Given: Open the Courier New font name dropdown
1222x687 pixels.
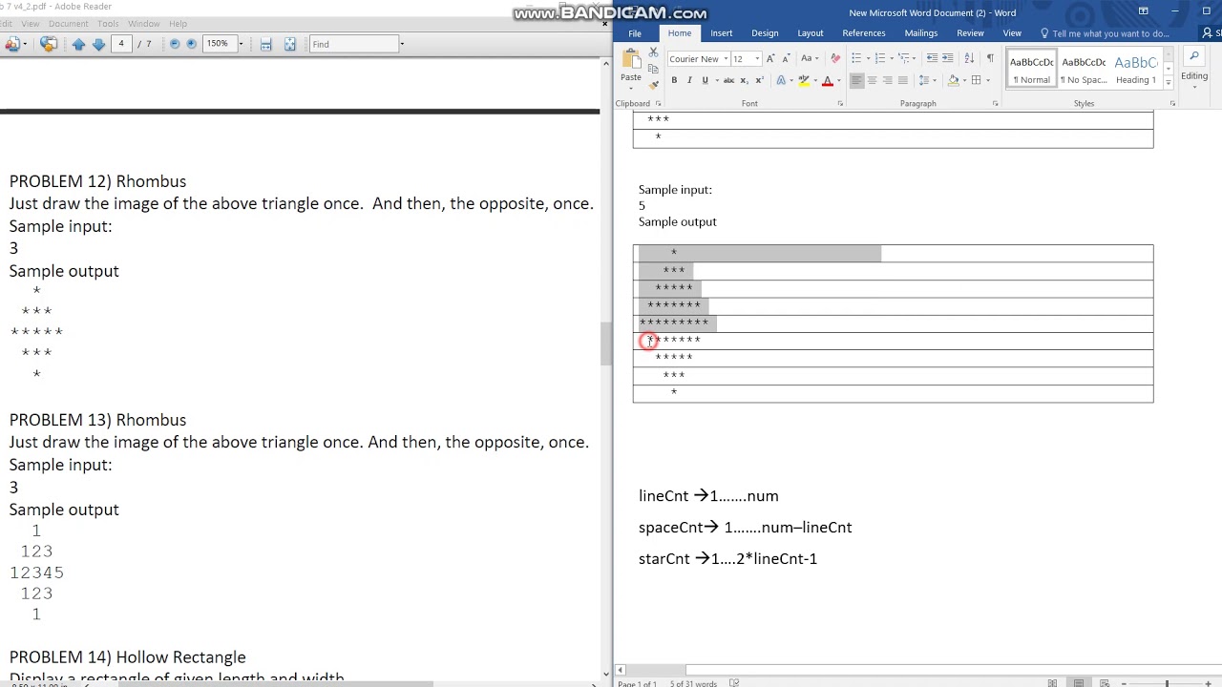Looking at the screenshot, I should [726, 59].
